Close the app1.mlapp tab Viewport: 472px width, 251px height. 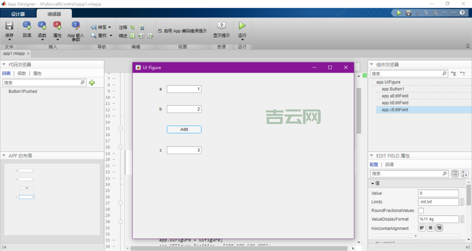28,54
